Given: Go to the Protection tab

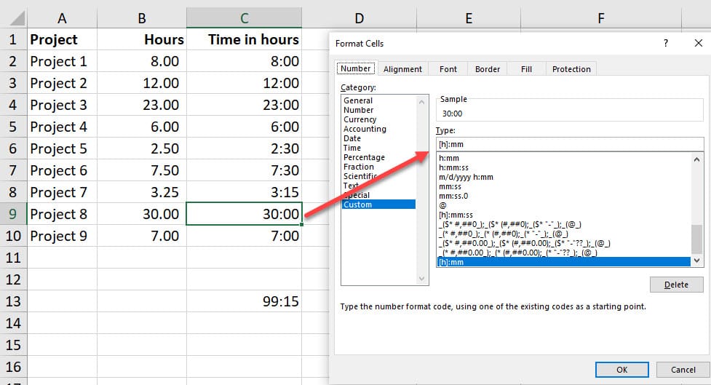Looking at the screenshot, I should (571, 69).
